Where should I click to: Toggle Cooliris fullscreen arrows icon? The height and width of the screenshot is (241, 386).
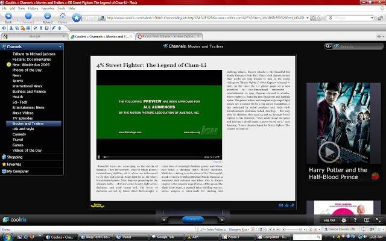[x=378, y=220]
